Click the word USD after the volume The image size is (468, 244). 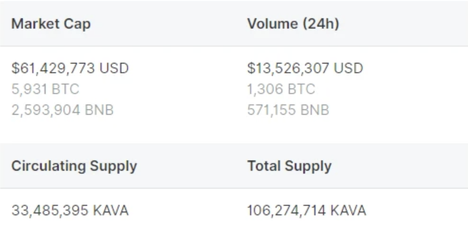[348, 68]
